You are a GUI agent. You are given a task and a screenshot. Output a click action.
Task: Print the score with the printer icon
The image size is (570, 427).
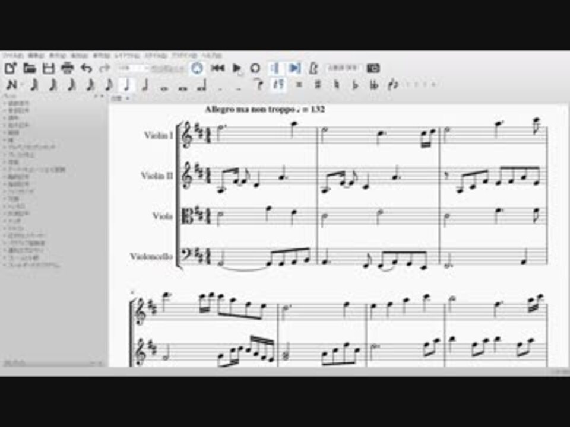pos(67,68)
